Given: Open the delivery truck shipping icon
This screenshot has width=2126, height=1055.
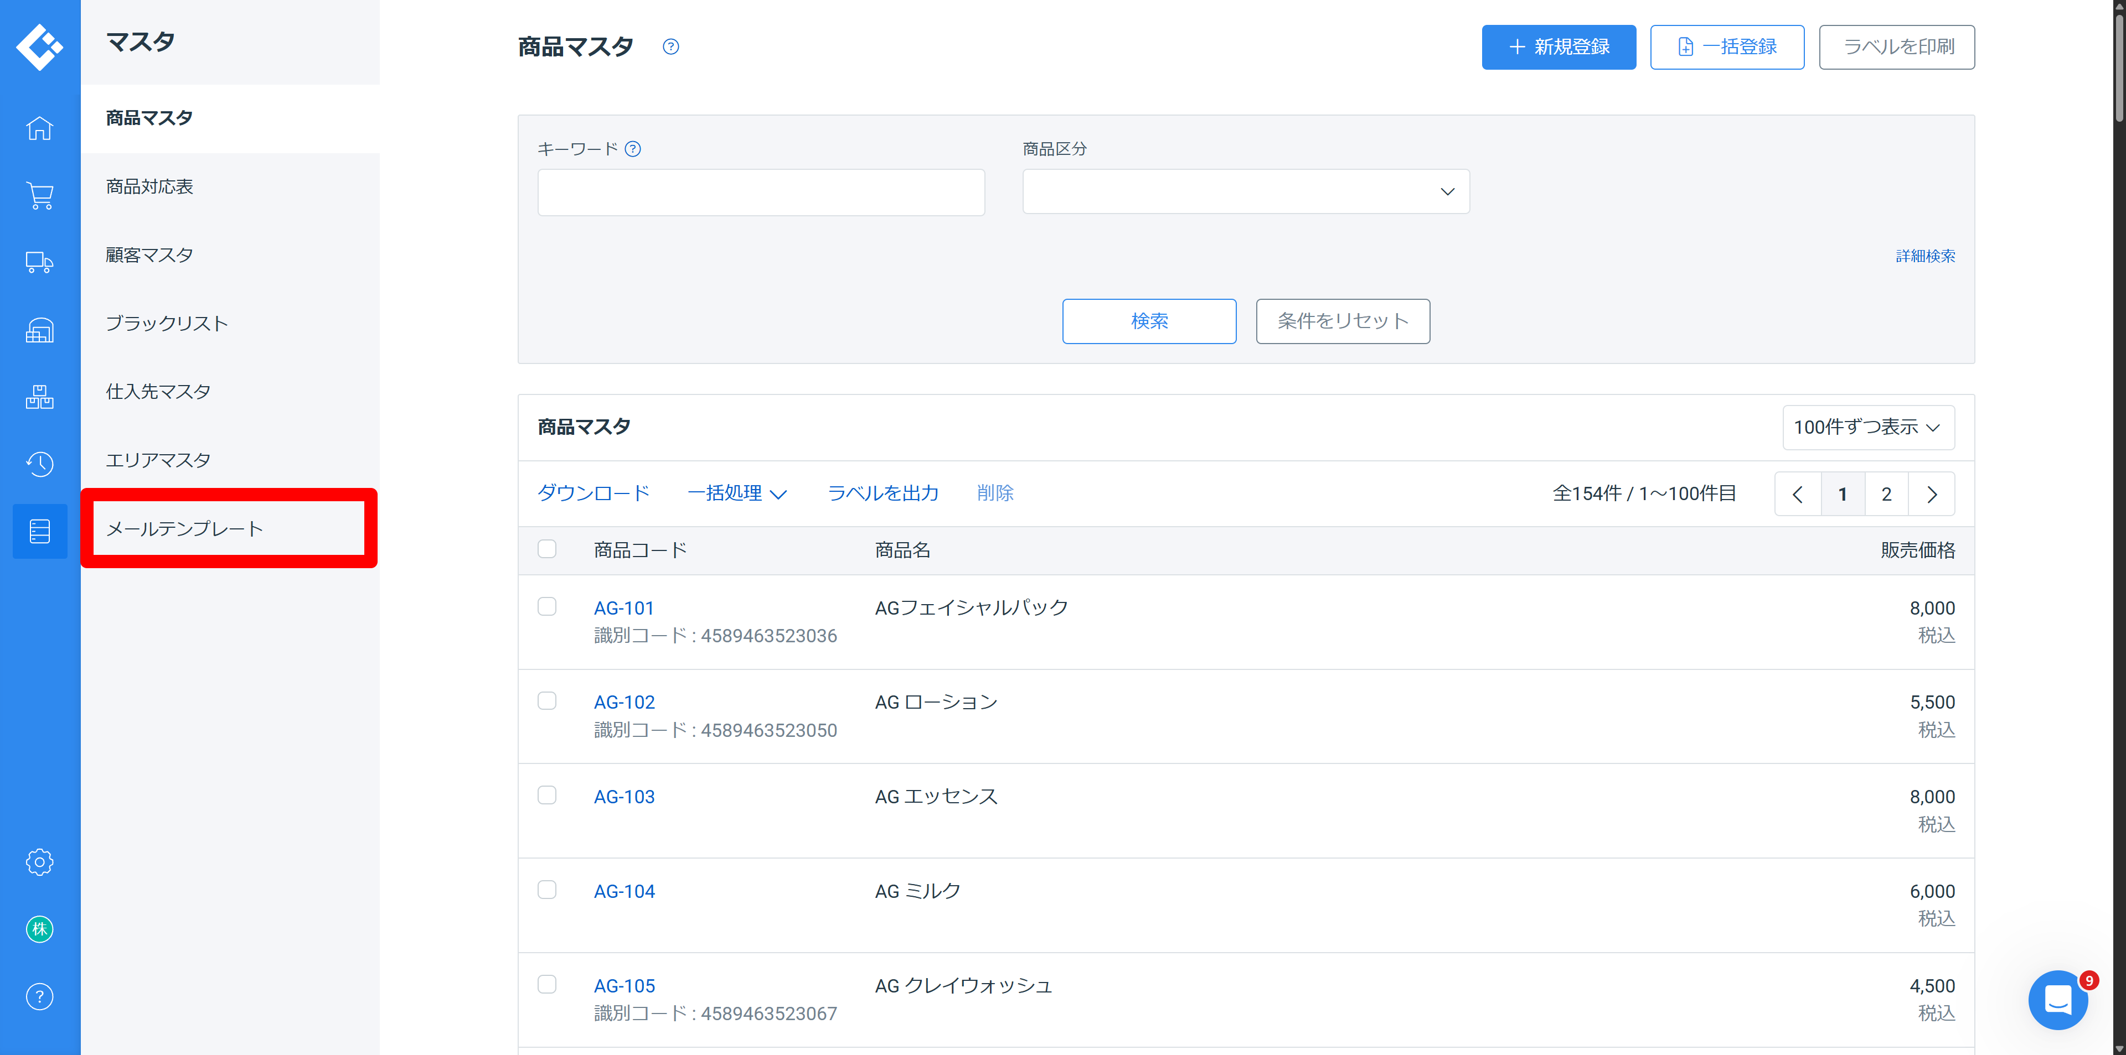Looking at the screenshot, I should [40, 262].
